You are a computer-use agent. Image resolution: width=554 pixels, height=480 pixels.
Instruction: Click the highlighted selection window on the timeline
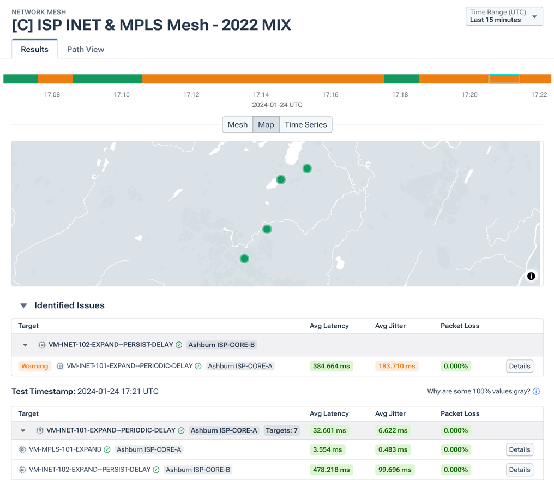click(x=504, y=79)
